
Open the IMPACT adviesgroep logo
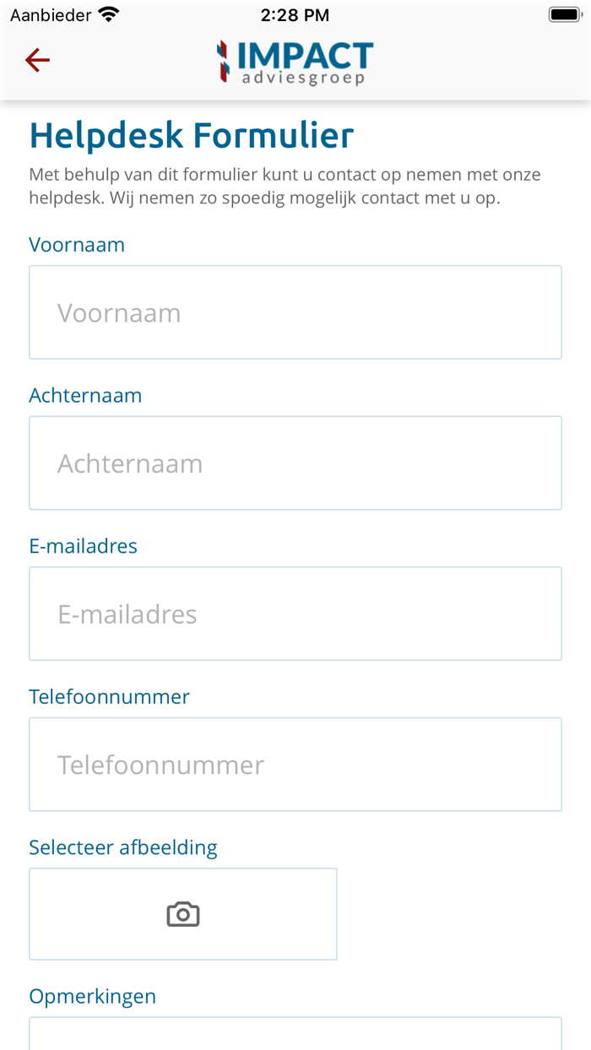pos(295,62)
